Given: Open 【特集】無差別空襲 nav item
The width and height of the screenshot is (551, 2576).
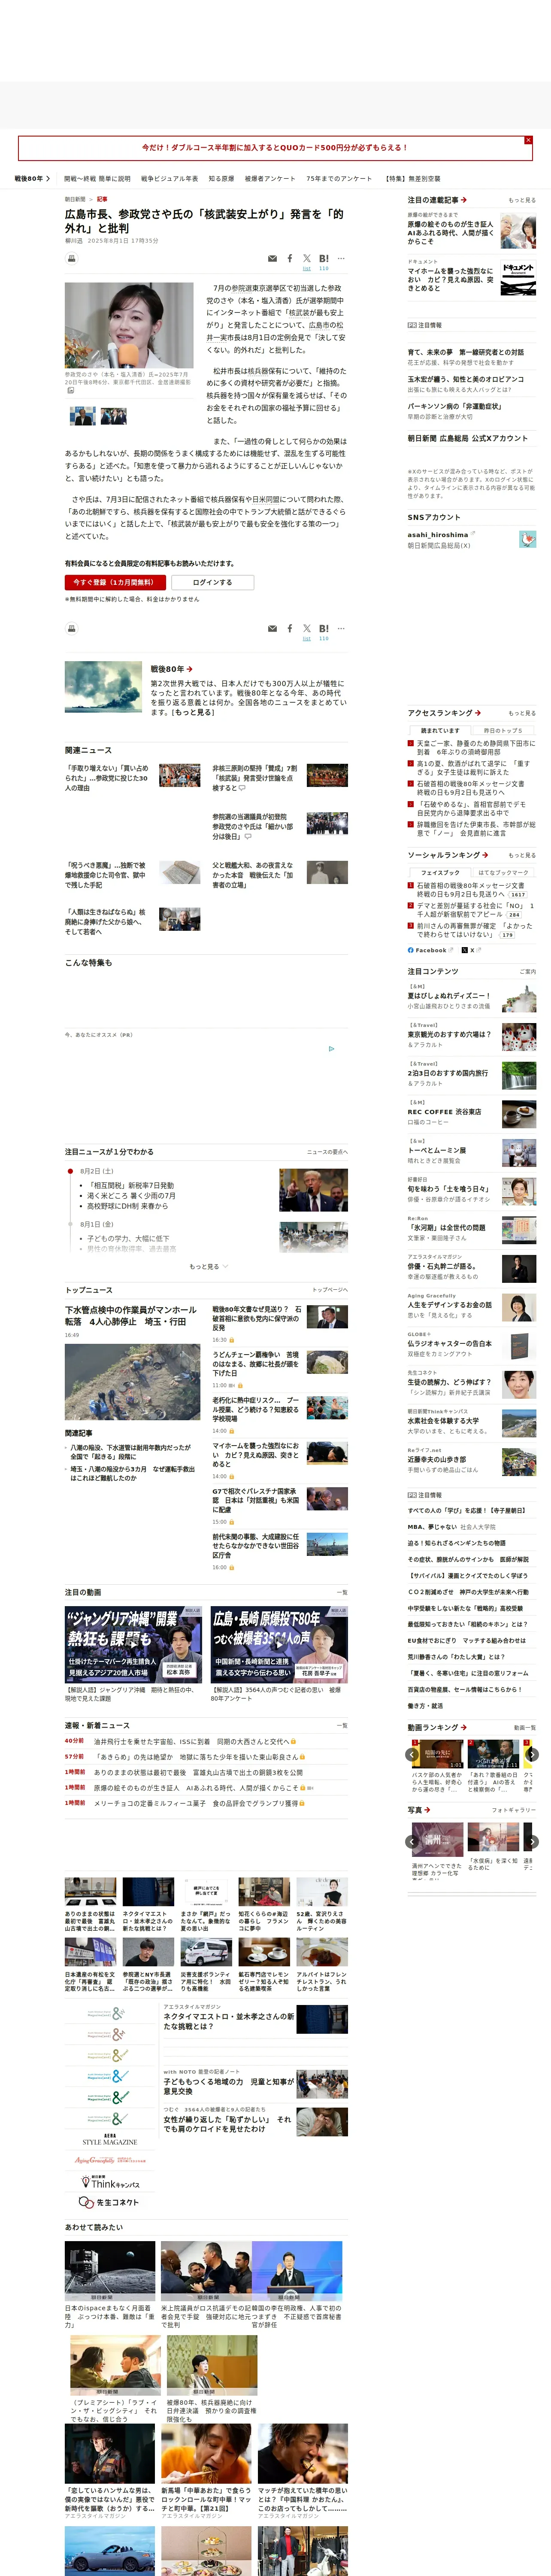Looking at the screenshot, I should click(x=413, y=179).
